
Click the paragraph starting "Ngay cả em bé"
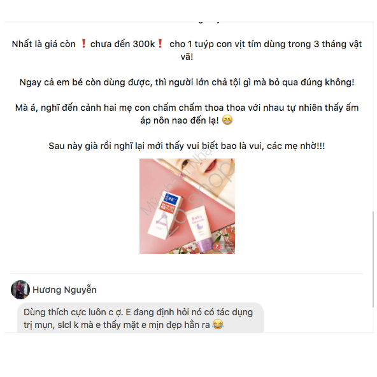pyautogui.click(x=187, y=82)
